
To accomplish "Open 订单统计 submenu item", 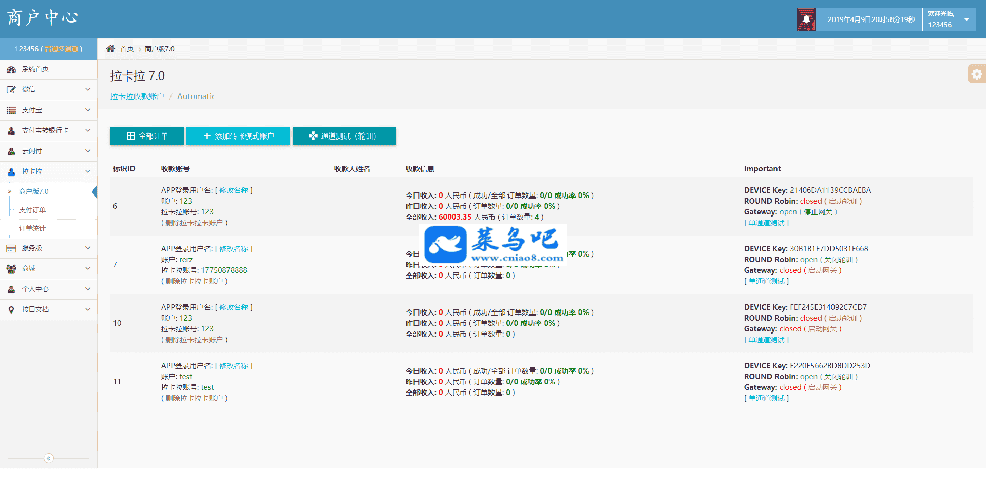I will (x=32, y=228).
